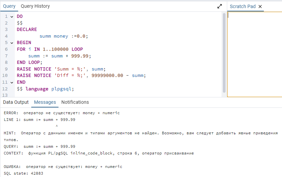Viewport: 282px width, 177px height.
Task: Click the 'ОШИБКА: оператор не существует' line
Action: coord(63,167)
